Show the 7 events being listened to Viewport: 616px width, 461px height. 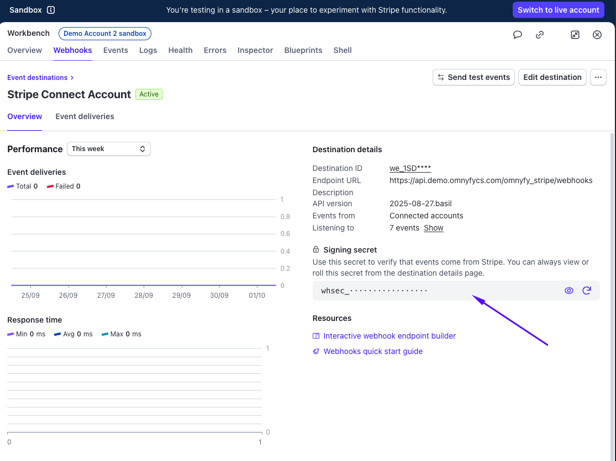433,228
